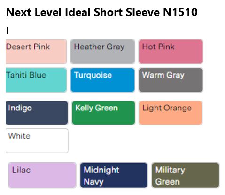Select the Light Orange swatch

point(171,113)
